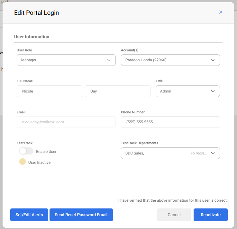Click the 'Edit Portal Login' title
237x229 pixels.
36,13
